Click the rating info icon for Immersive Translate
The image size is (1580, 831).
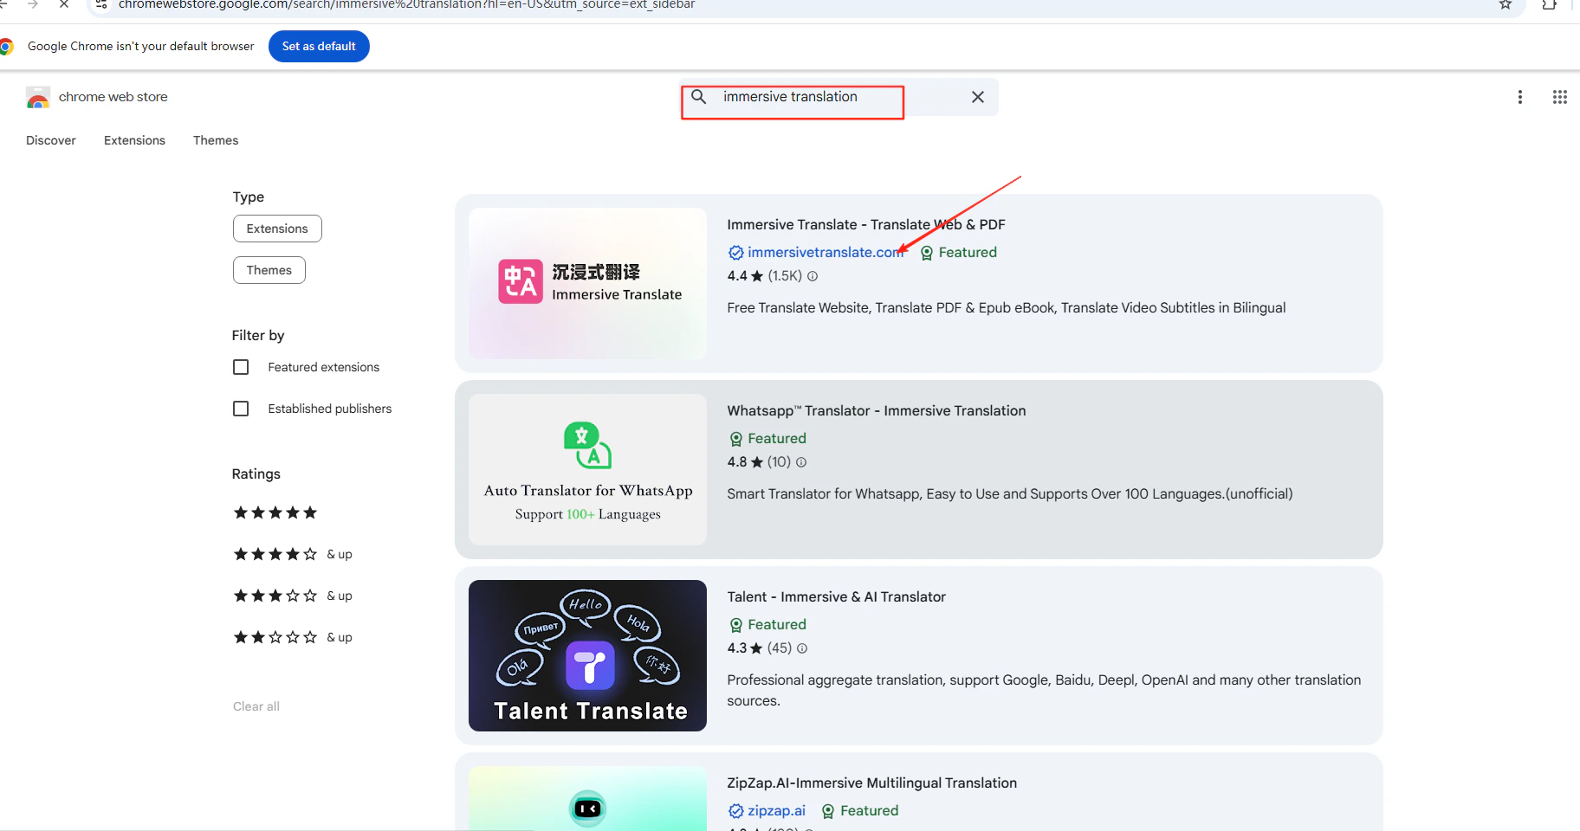coord(813,276)
